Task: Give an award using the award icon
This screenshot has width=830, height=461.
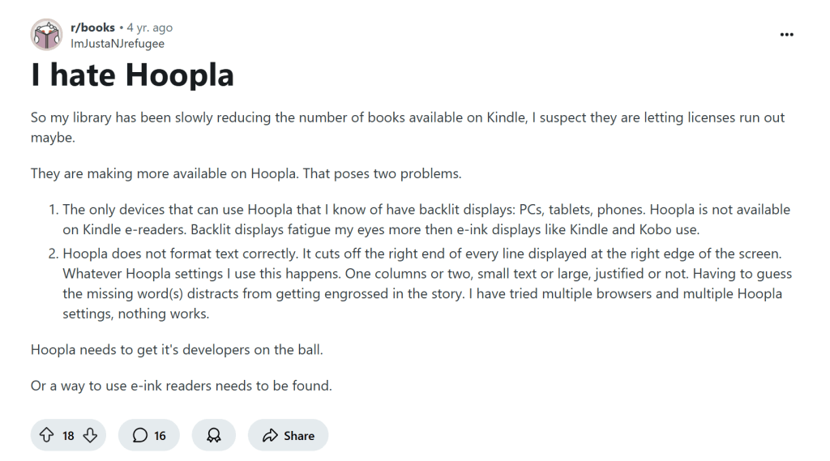Action: point(214,436)
